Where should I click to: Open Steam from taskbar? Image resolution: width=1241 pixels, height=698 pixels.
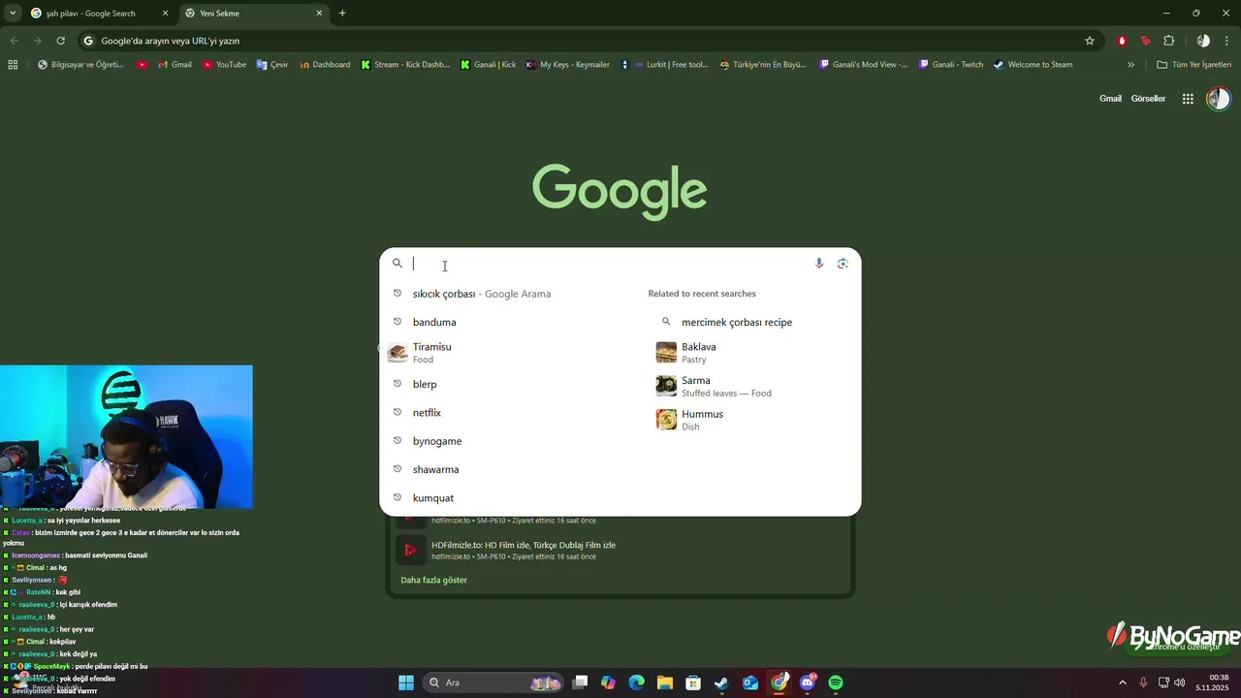click(x=721, y=682)
